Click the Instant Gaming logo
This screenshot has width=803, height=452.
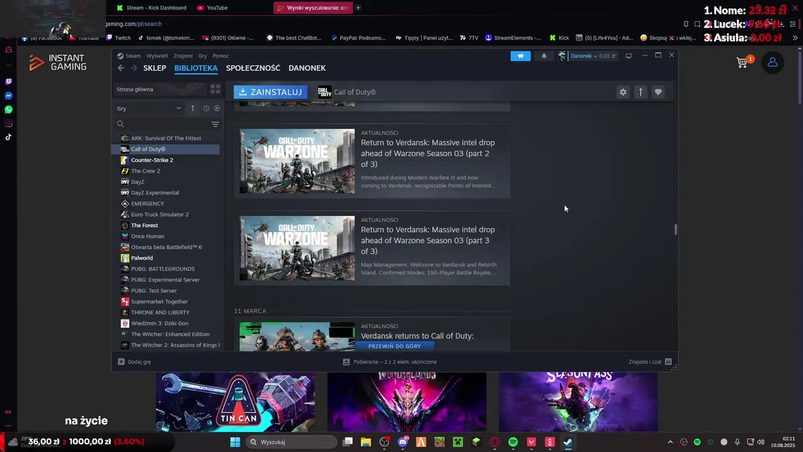click(x=58, y=62)
